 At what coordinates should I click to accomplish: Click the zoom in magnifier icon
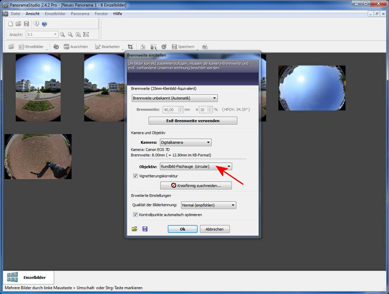(62, 35)
